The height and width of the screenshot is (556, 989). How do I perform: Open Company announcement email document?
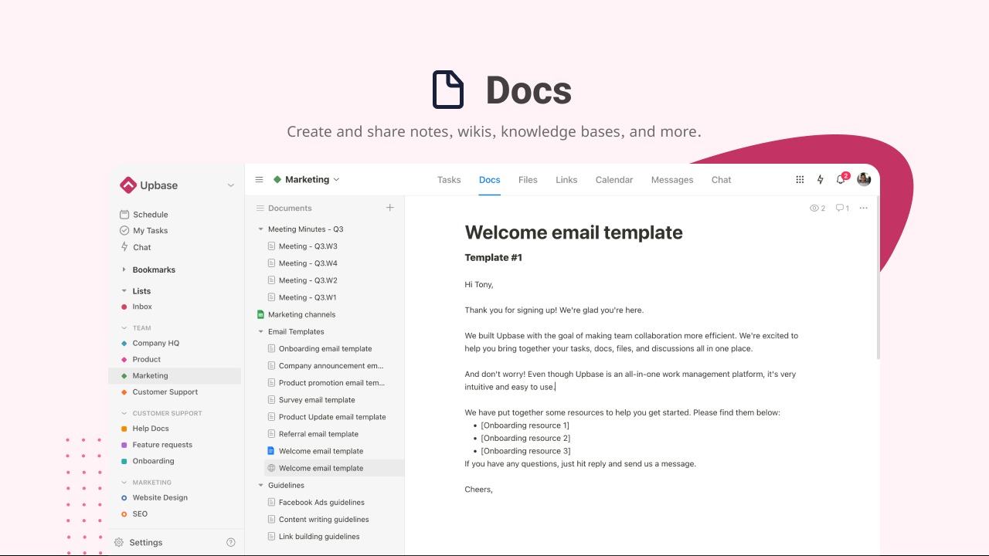(x=325, y=366)
